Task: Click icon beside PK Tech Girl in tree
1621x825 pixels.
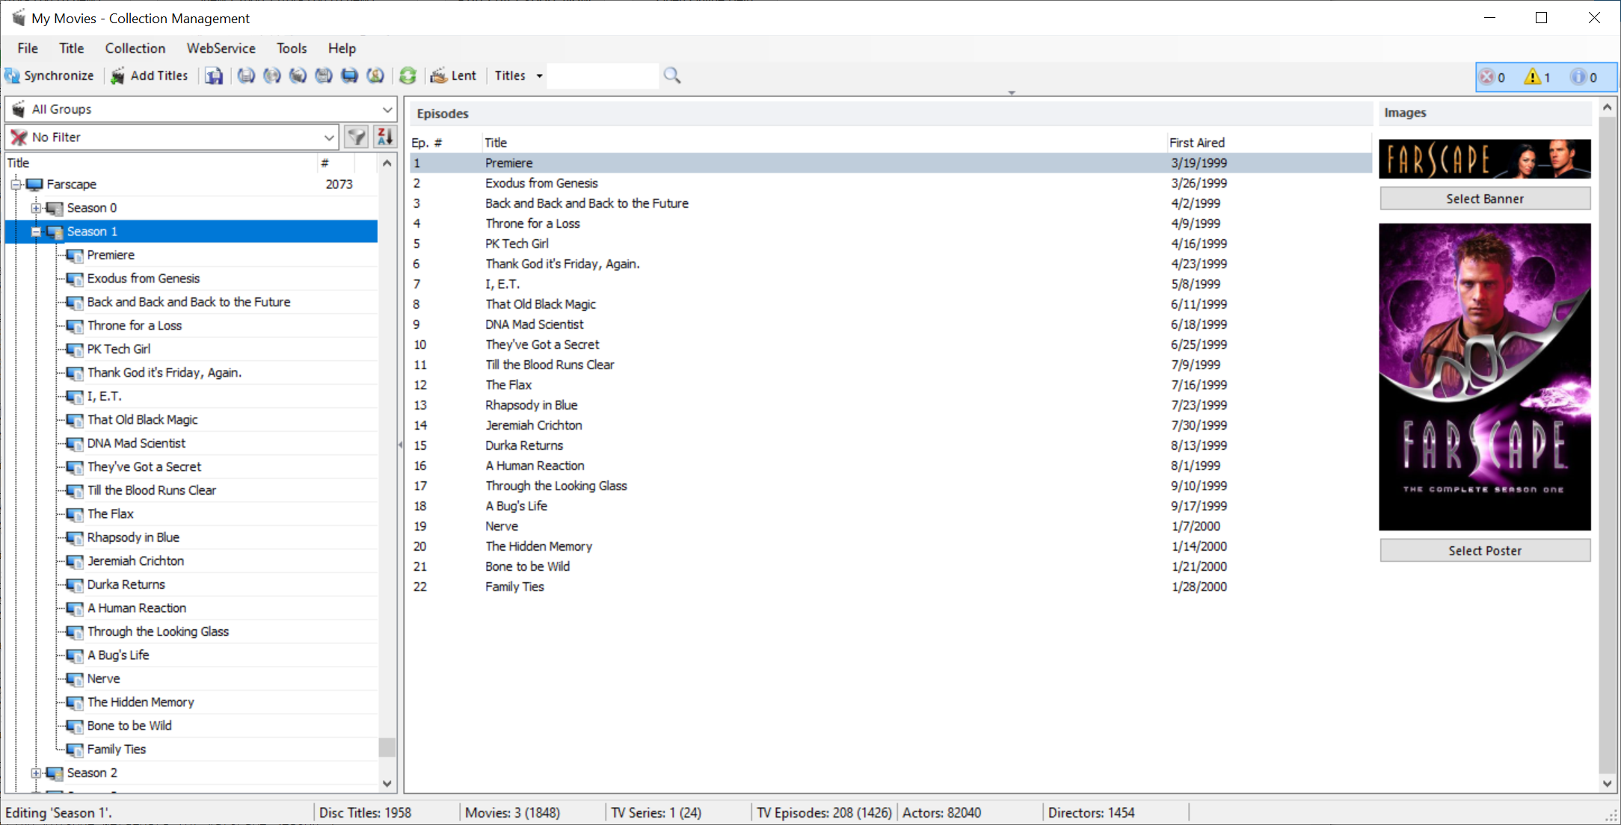Action: [75, 350]
